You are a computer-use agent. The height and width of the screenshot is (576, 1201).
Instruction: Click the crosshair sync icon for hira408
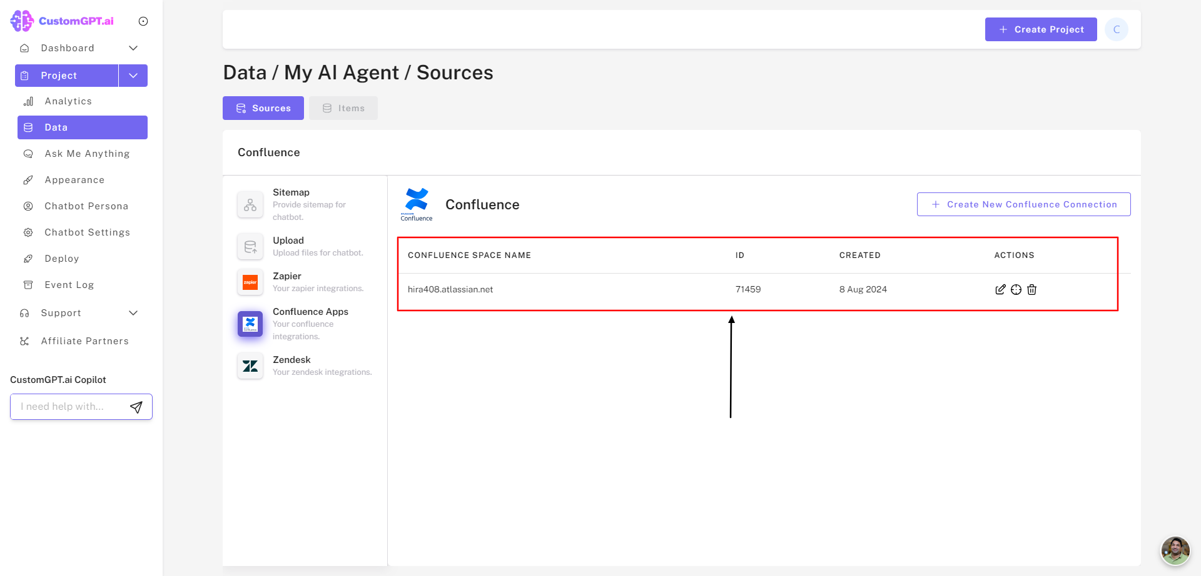(1016, 289)
